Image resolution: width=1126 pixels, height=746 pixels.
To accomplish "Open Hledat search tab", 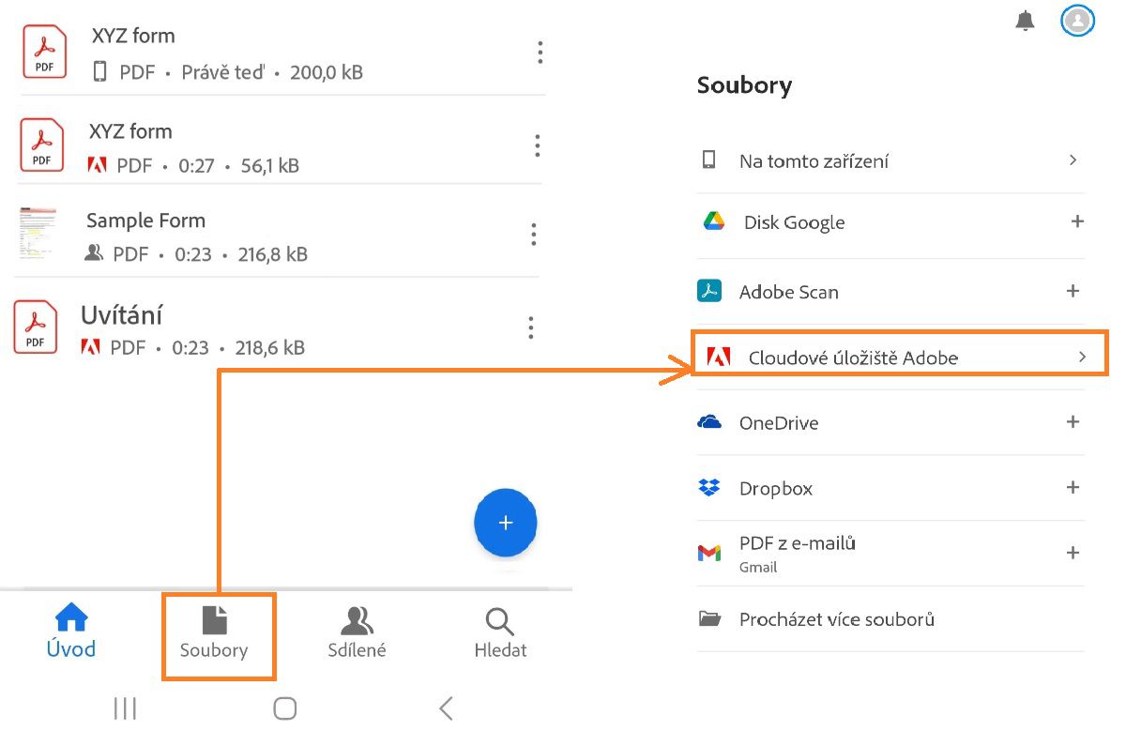I will click(x=500, y=634).
